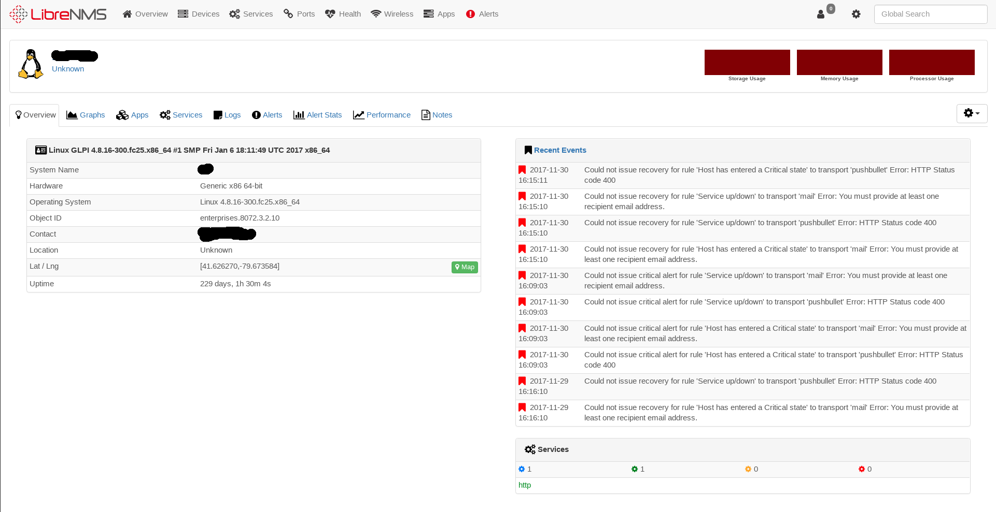Click the LibreNMS logo to go home
Image resolution: width=996 pixels, height=512 pixels.
coord(57,14)
